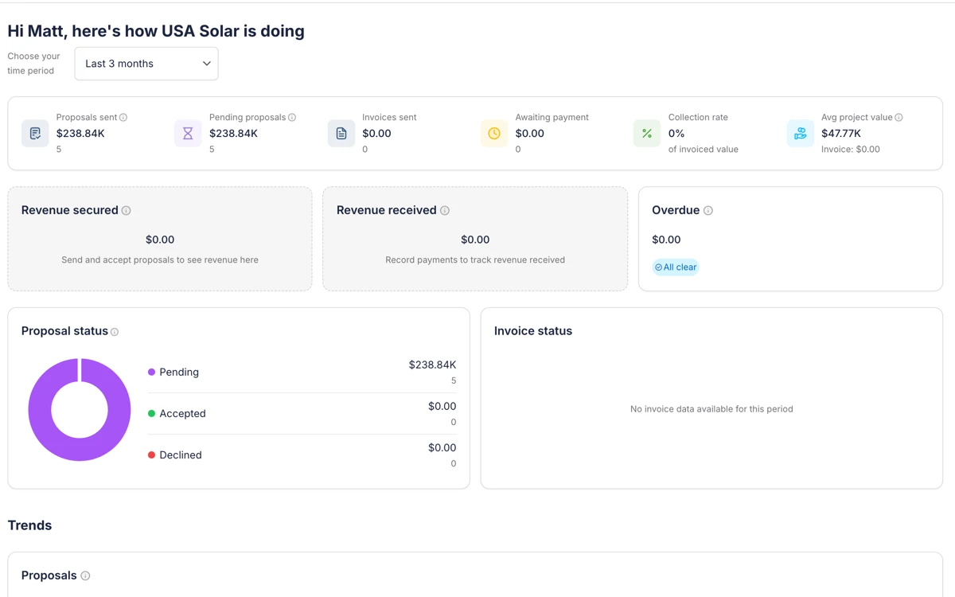
Task: Click the 'Hi Matt' page heading
Action: pyautogui.click(x=156, y=31)
